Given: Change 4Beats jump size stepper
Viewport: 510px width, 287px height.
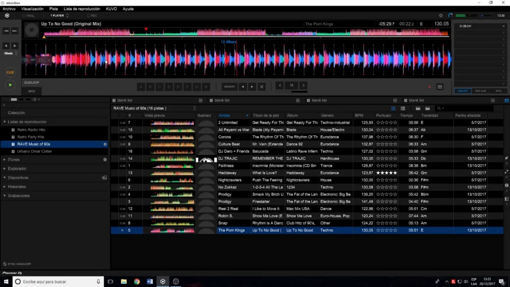Looking at the screenshot, I should pos(16,53).
